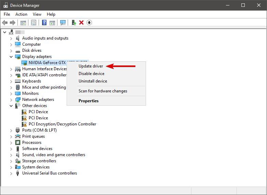Click the Device Manager title bar icon
The width and height of the screenshot is (267, 195).
point(5,5)
